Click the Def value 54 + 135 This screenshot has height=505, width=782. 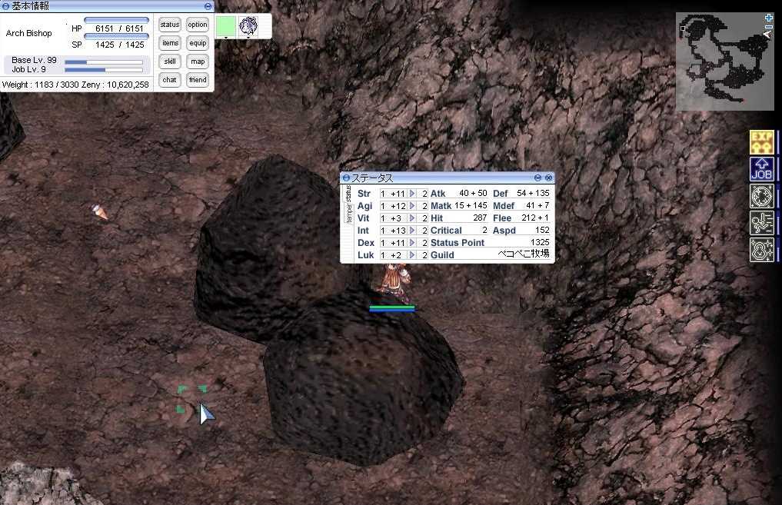[x=533, y=193]
